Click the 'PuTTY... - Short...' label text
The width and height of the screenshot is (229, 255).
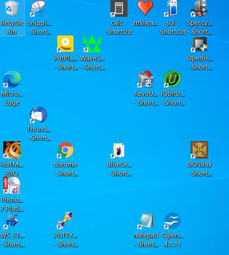[x=65, y=240]
